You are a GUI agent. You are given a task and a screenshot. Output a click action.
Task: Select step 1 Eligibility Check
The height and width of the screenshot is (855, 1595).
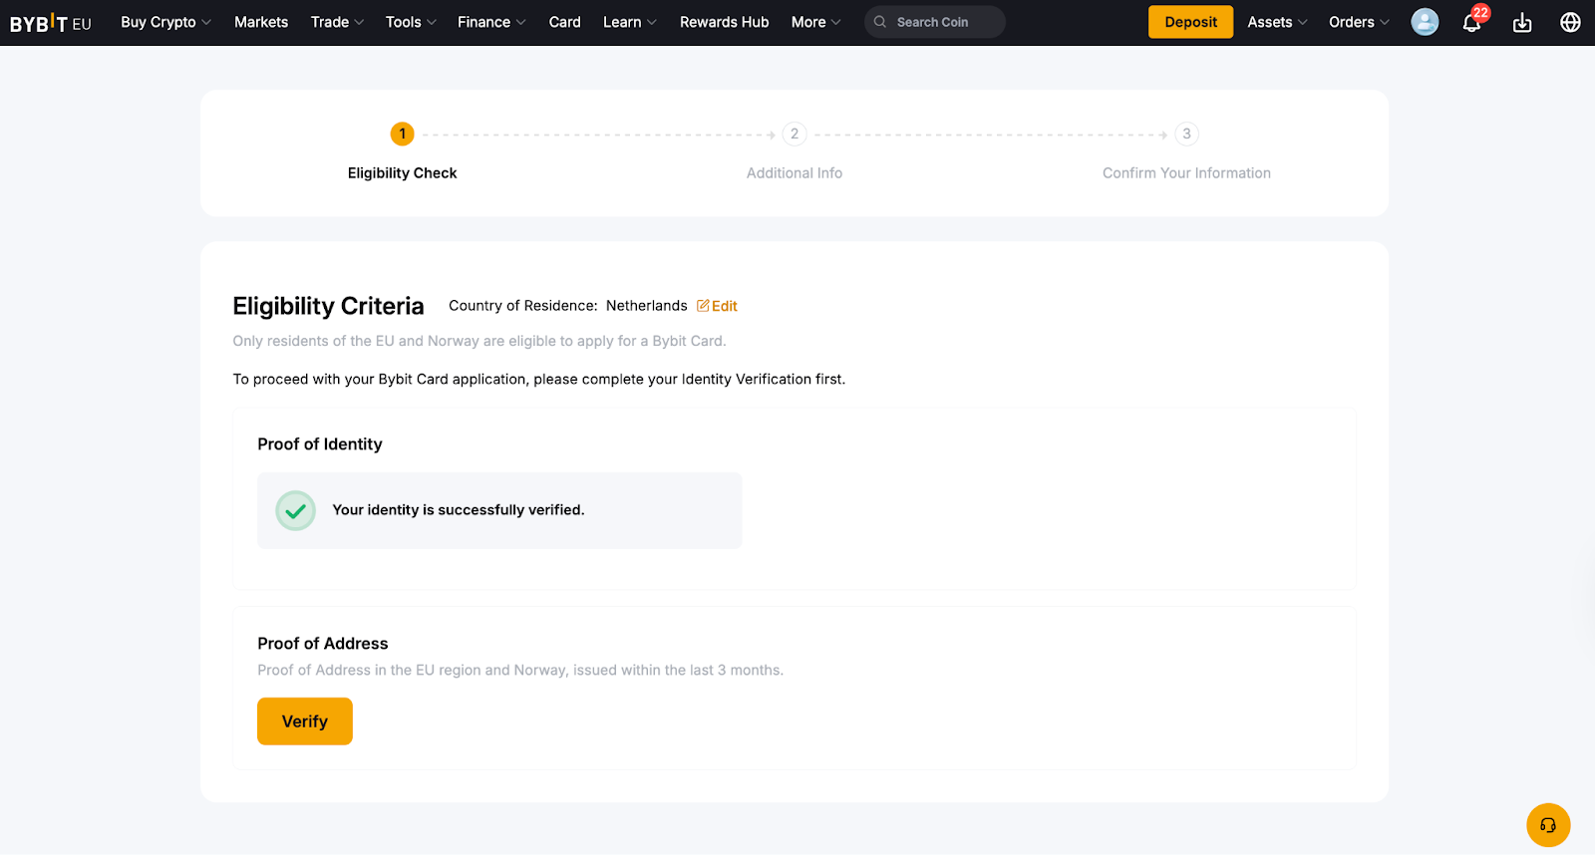tap(403, 152)
